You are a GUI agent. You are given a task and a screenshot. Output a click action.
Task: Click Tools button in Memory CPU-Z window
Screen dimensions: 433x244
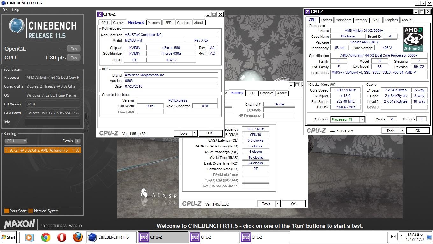coord(266,204)
